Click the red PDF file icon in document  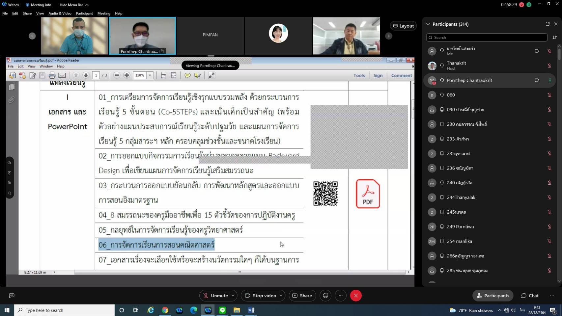coord(368,194)
